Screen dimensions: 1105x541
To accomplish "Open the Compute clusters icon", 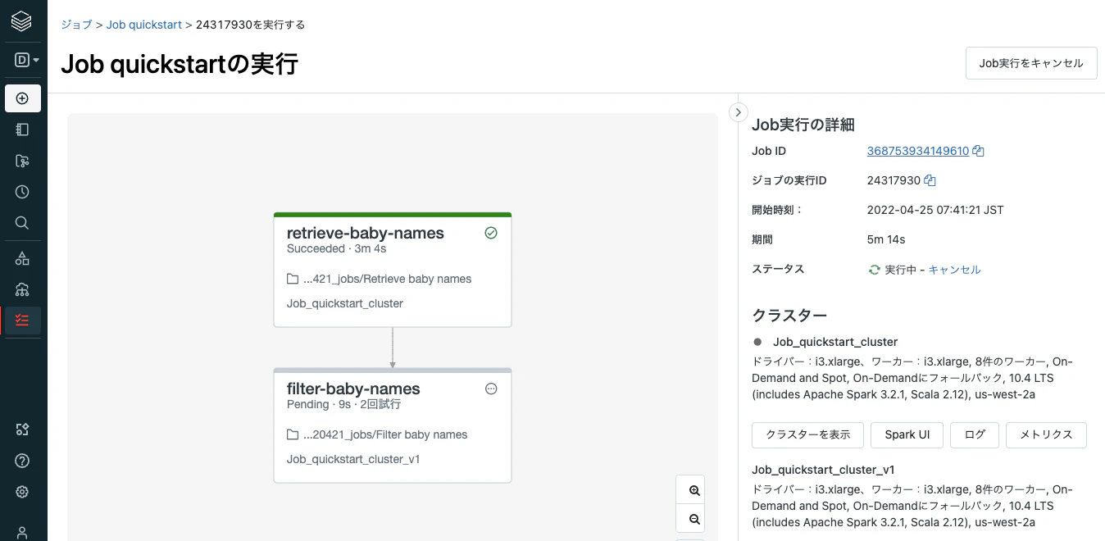I will (22, 289).
